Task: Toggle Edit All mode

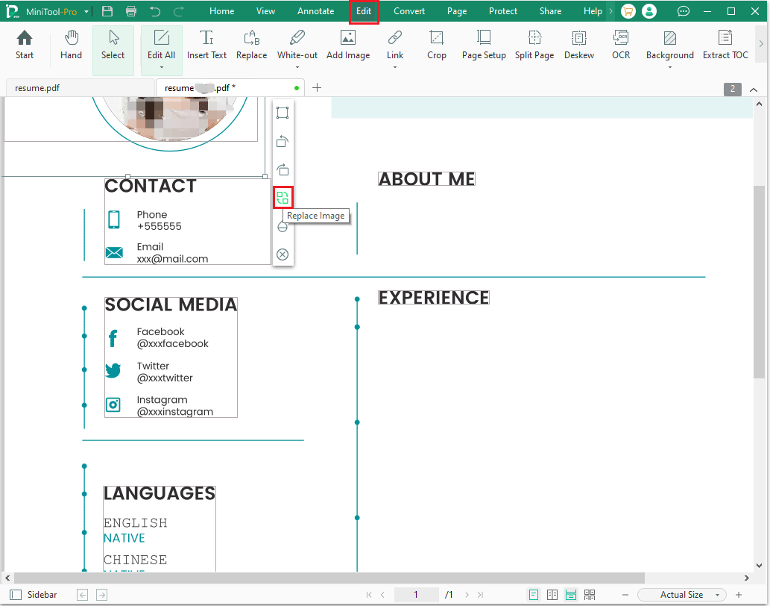Action: (162, 44)
